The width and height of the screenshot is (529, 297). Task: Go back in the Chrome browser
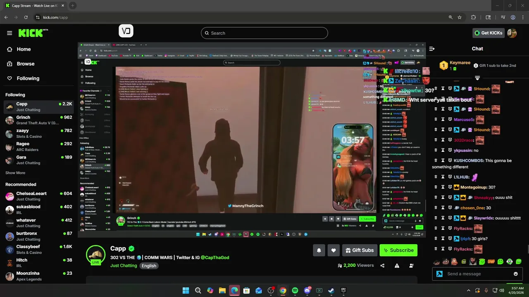click(6, 17)
